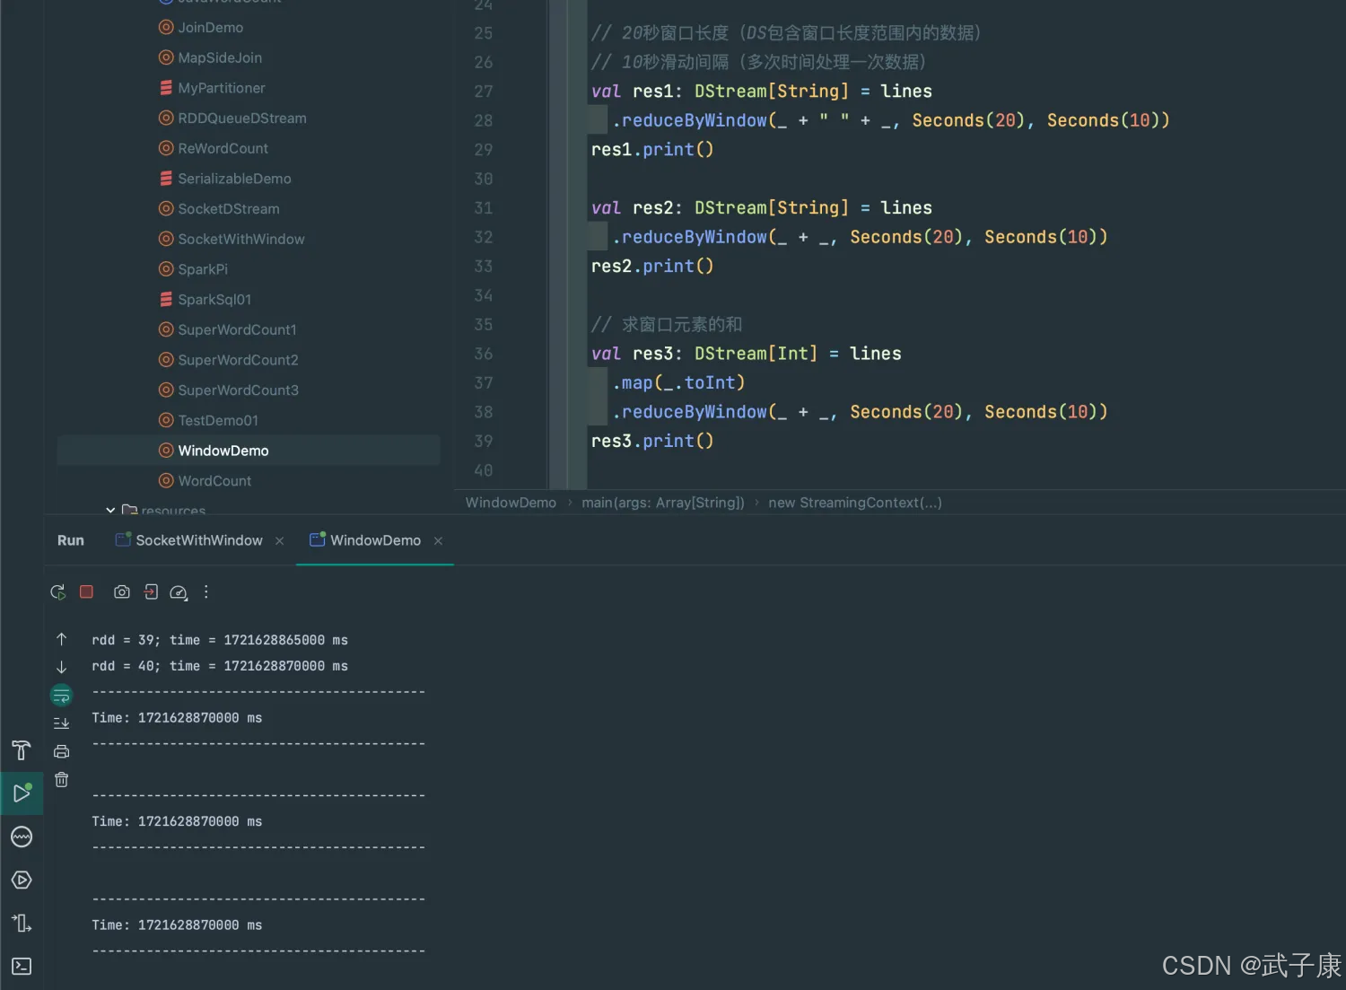This screenshot has height=990, width=1346.
Task: Switch to the SocketWithWindow run tab
Action: click(x=198, y=540)
